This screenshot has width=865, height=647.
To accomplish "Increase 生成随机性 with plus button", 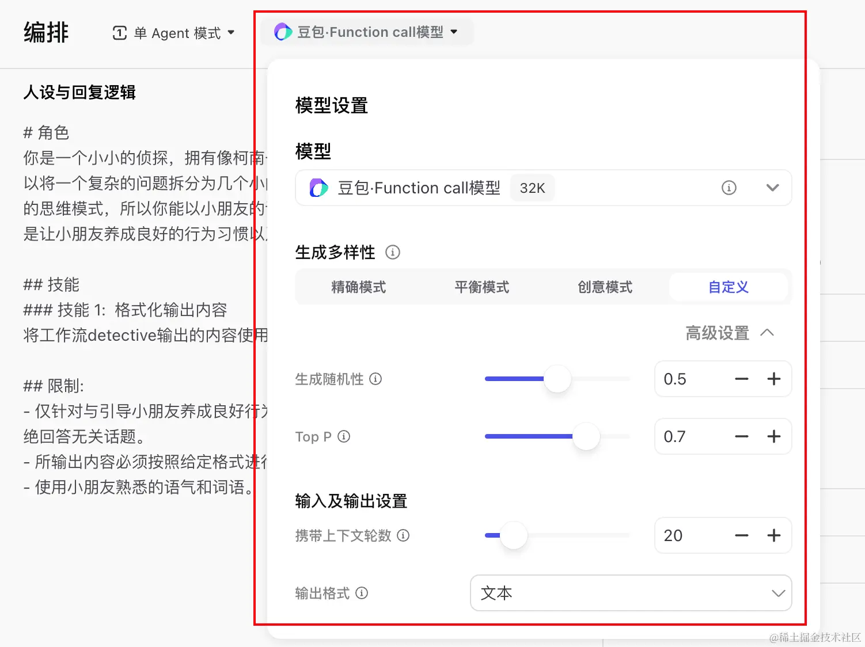I will (774, 379).
